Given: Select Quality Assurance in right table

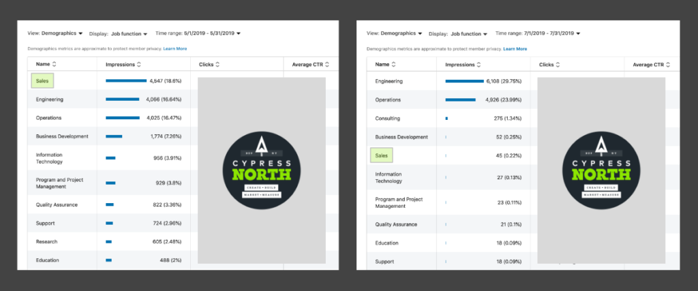Looking at the screenshot, I should pyautogui.click(x=396, y=224).
